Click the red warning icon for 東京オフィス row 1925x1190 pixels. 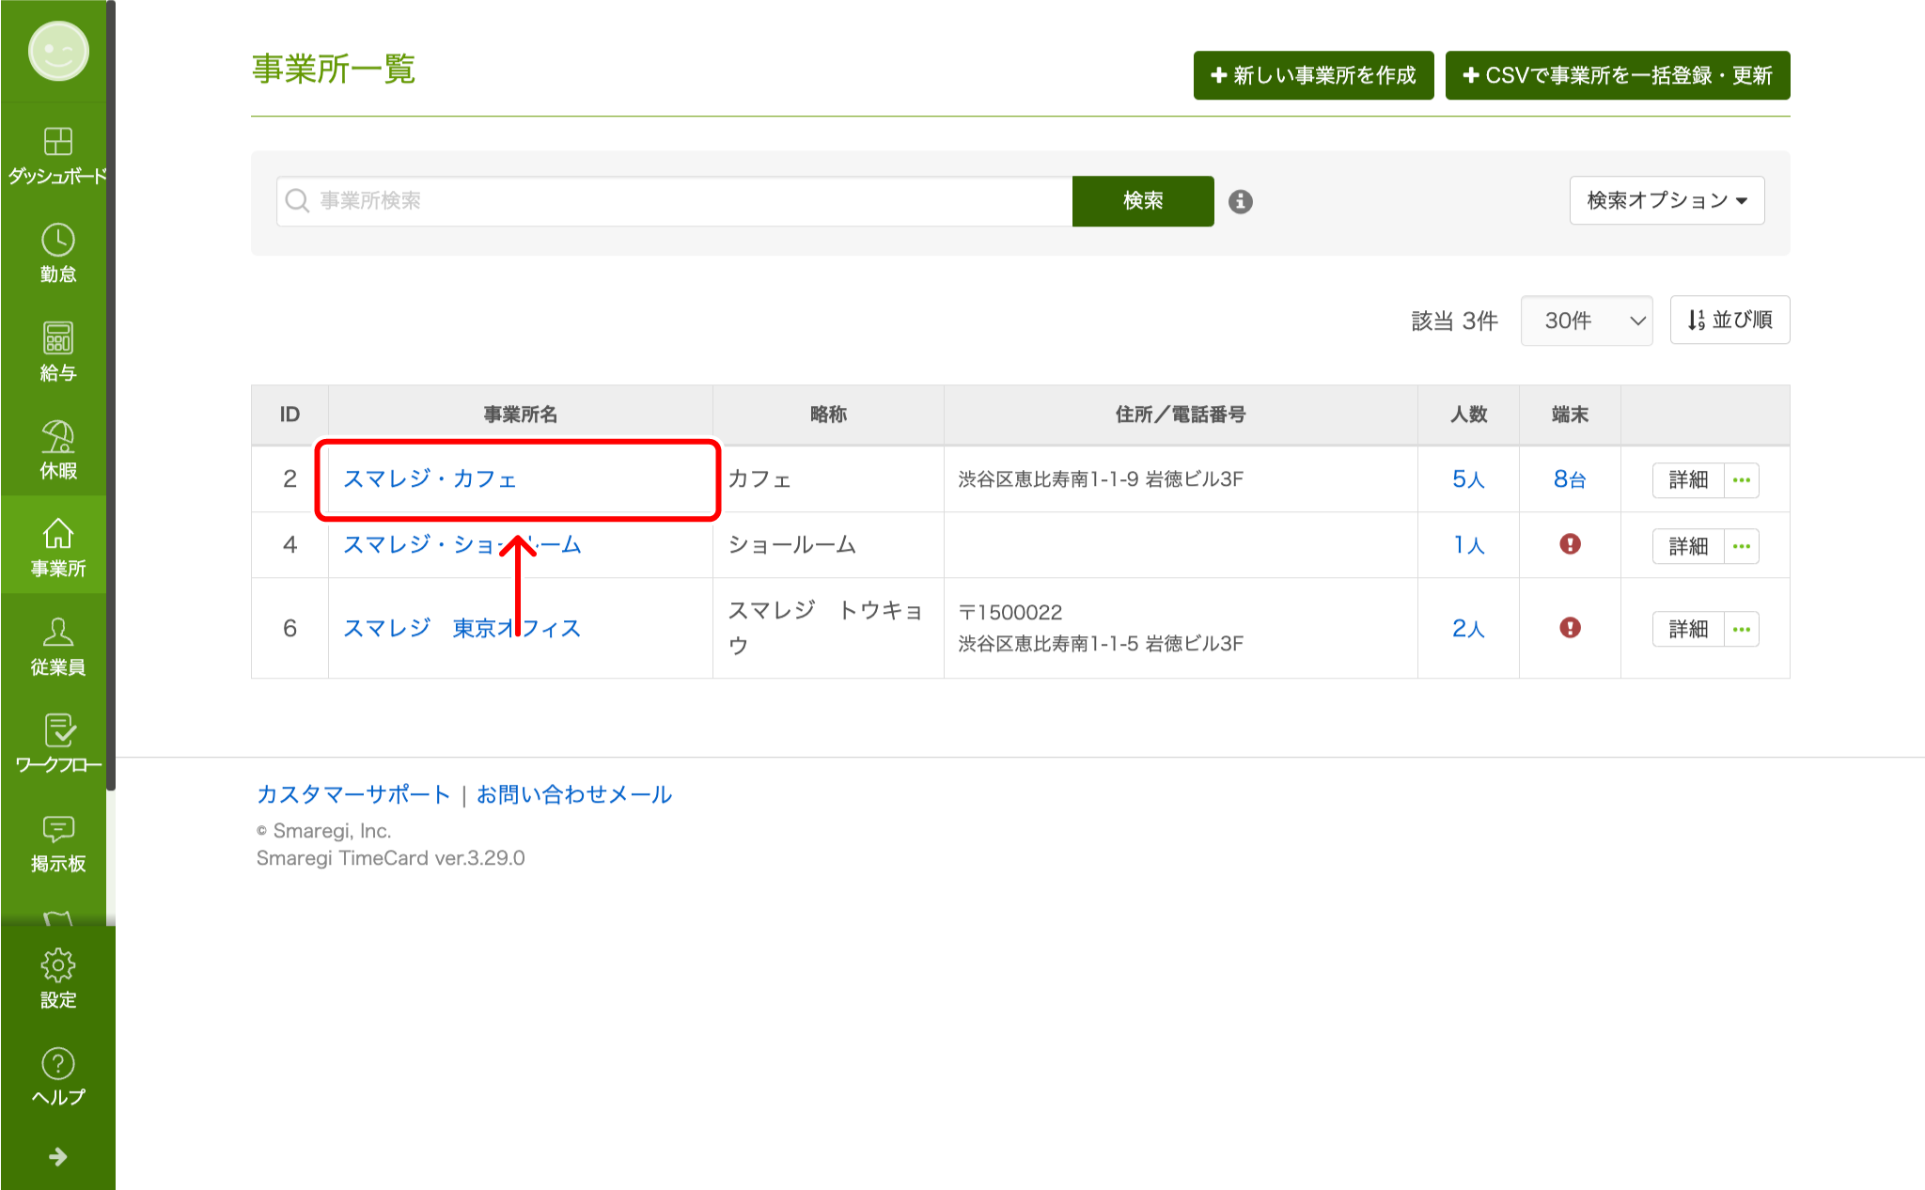point(1570,628)
